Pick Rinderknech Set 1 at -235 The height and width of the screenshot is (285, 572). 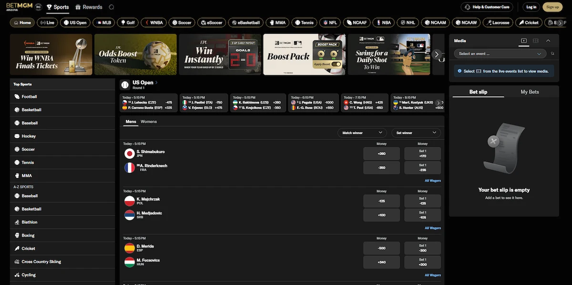[422, 167]
